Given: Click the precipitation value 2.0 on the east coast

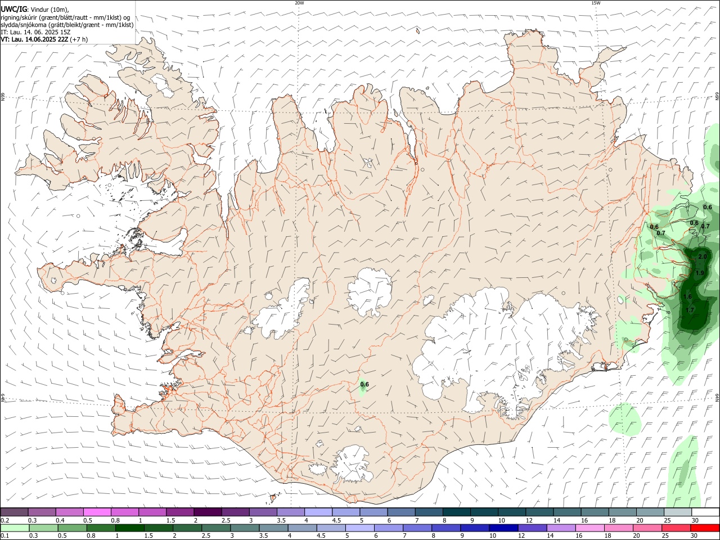Looking at the screenshot, I should tap(702, 256).
